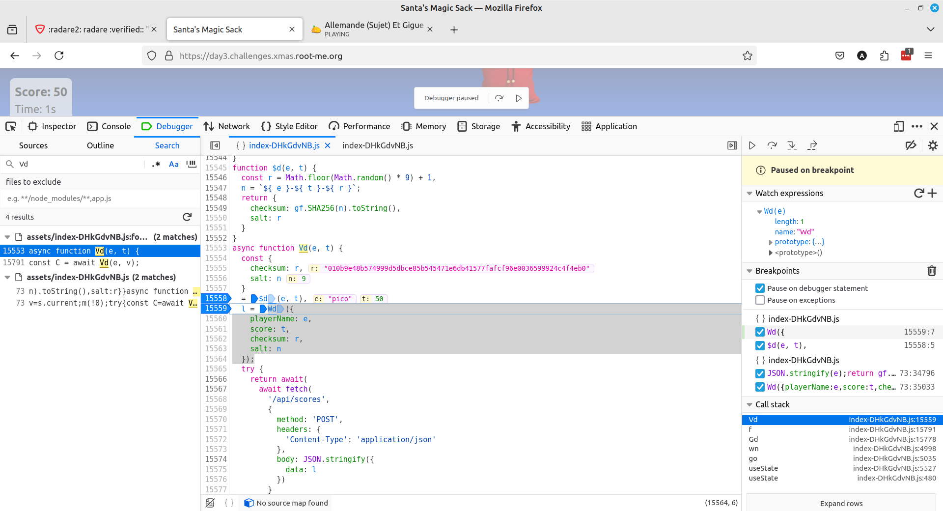Viewport: 943px width, 511px height.
Task: Collapse the Breakpoints section
Action: pos(750,271)
